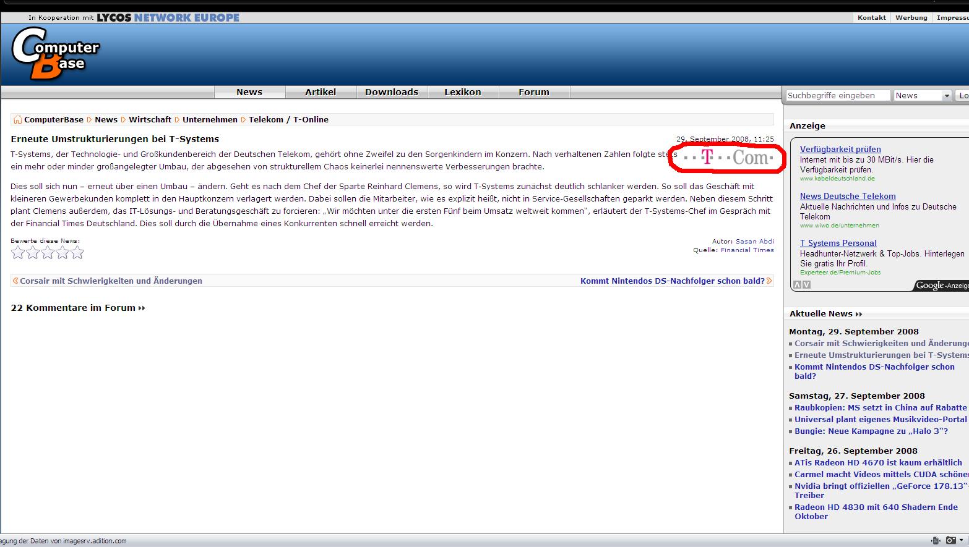The image size is (969, 547).
Task: Open the Downloads tab
Action: pyautogui.click(x=392, y=92)
